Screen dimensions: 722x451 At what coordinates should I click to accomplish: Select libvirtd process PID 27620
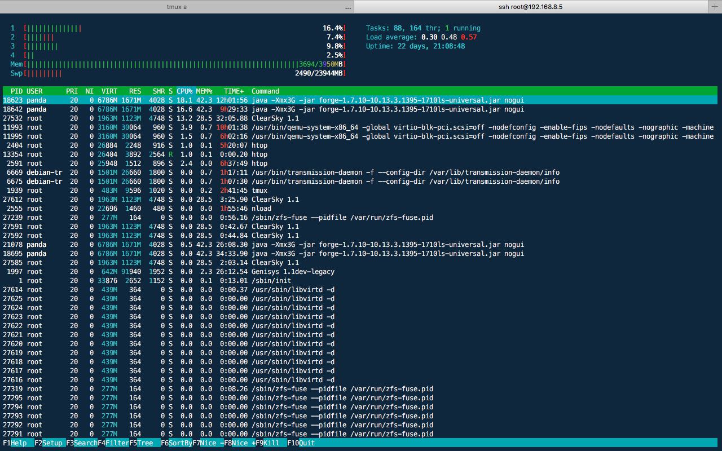360,344
